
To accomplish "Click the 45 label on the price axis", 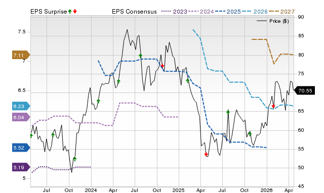I will 301,186.
